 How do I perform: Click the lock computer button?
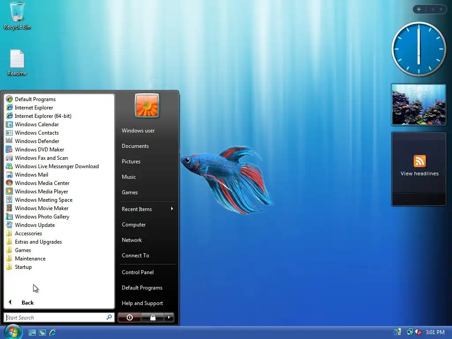pos(153,317)
